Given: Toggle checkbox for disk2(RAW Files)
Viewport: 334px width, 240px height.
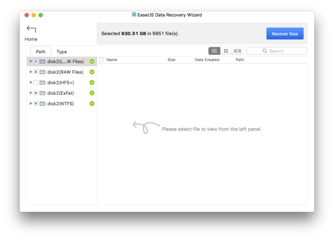Looking at the screenshot, I should pyautogui.click(x=36, y=72).
